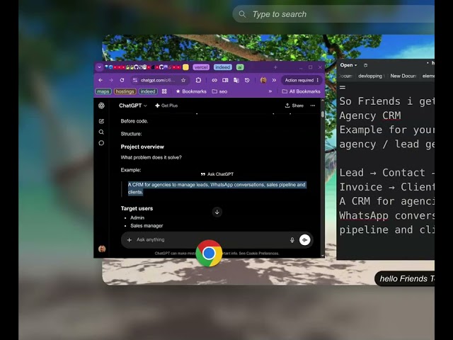Viewport: 453px width, 340px height.
Task: Open the hostings bookmark group
Action: point(125,91)
